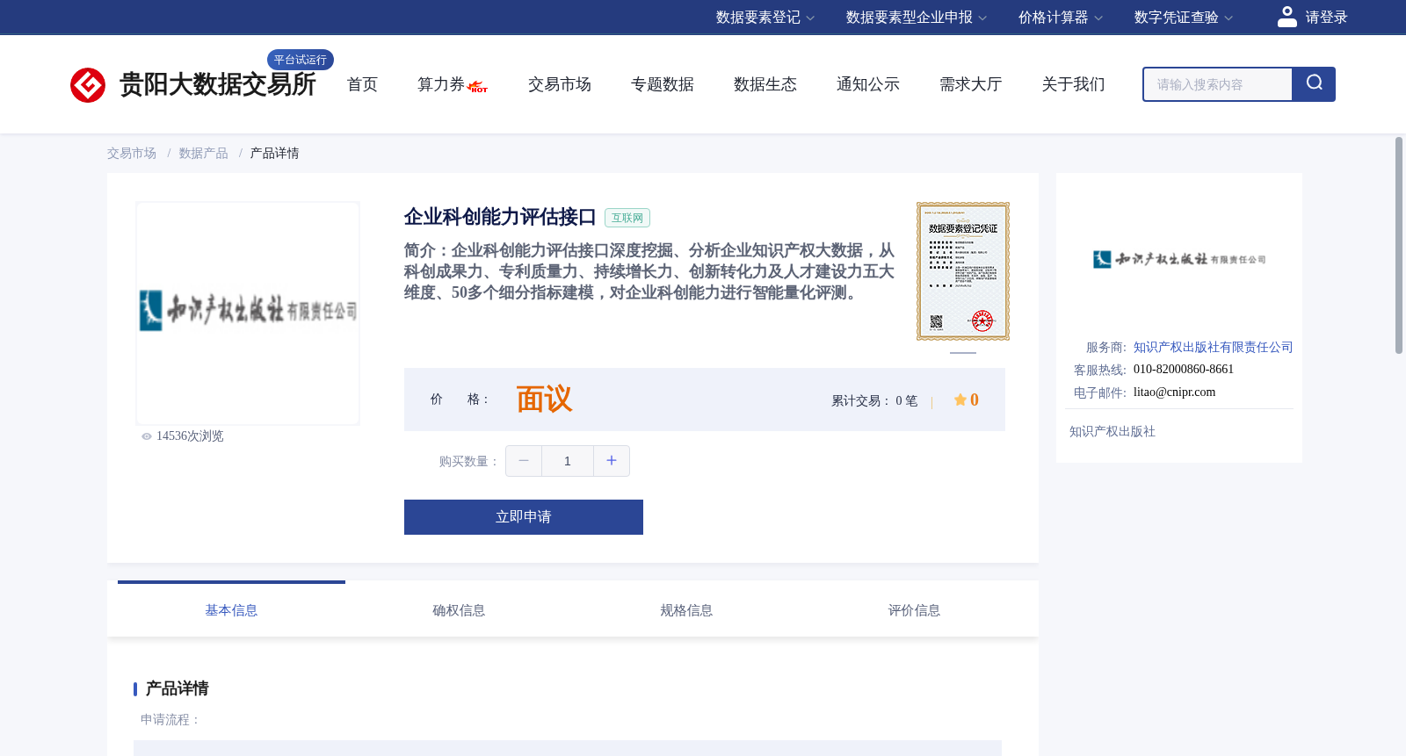The width and height of the screenshot is (1406, 756).
Task: Click the 交易市场 breadcrumb link
Action: coord(132,154)
